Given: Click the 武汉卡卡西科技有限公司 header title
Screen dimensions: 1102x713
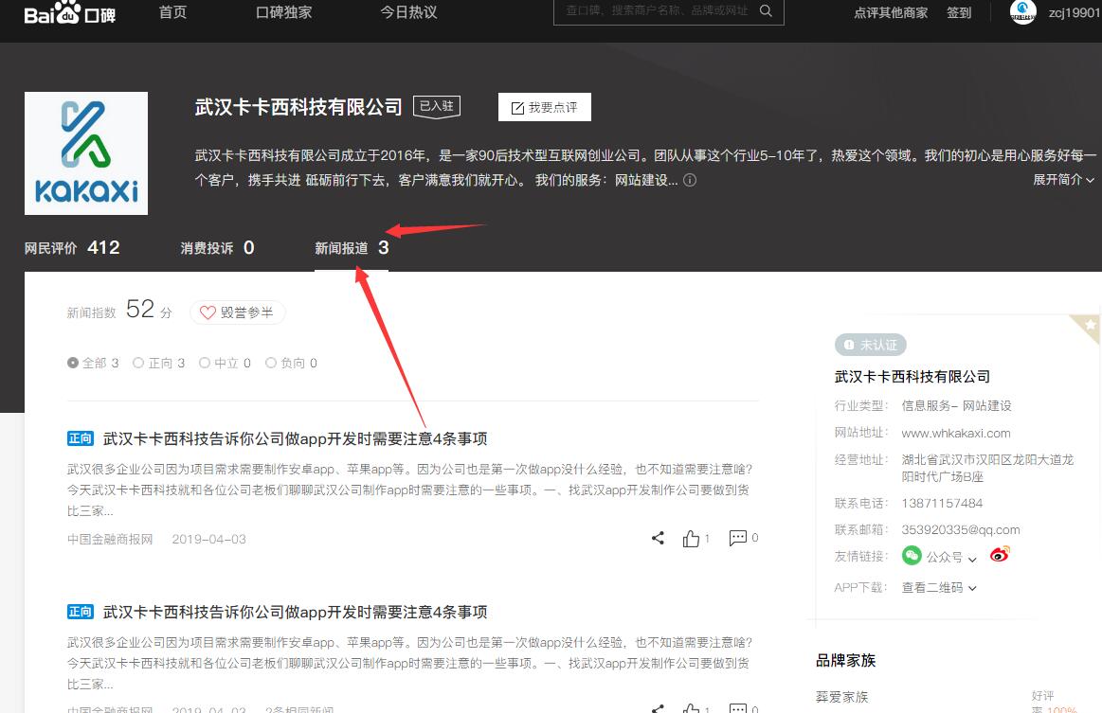Looking at the screenshot, I should click(298, 107).
